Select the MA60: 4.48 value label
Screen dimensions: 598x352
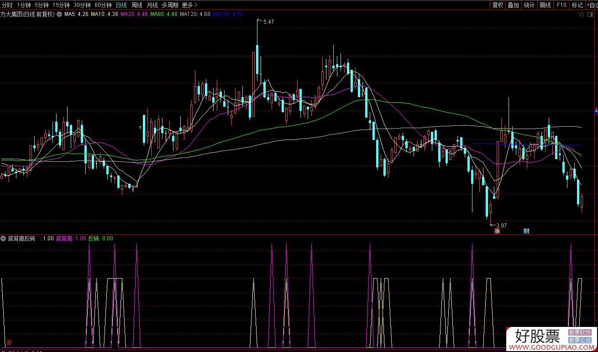click(x=164, y=14)
